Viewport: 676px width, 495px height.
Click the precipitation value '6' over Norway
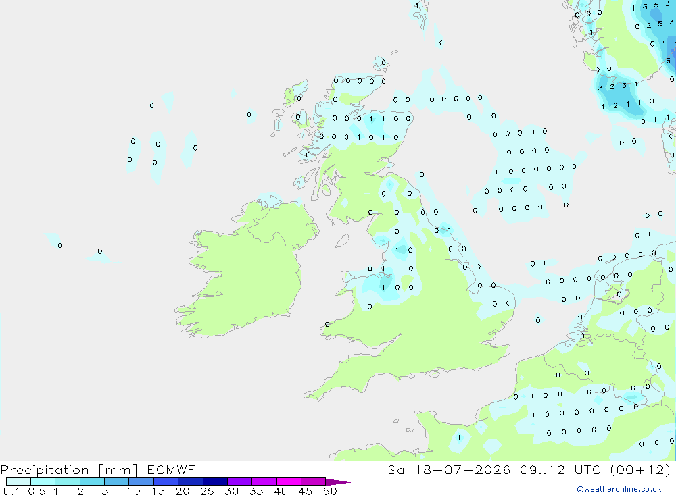click(668, 61)
